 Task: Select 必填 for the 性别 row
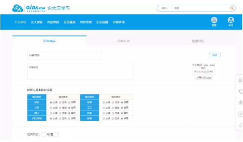pyautogui.click(x=103, y=102)
